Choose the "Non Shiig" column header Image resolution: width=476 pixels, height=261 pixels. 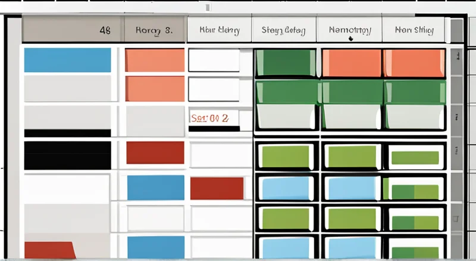click(x=414, y=30)
